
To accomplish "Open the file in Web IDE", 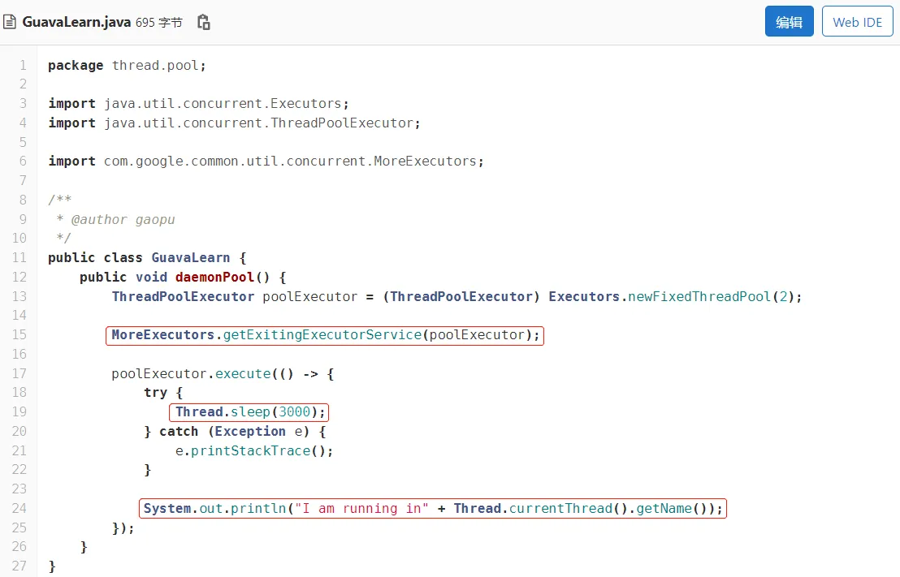I will coord(857,22).
